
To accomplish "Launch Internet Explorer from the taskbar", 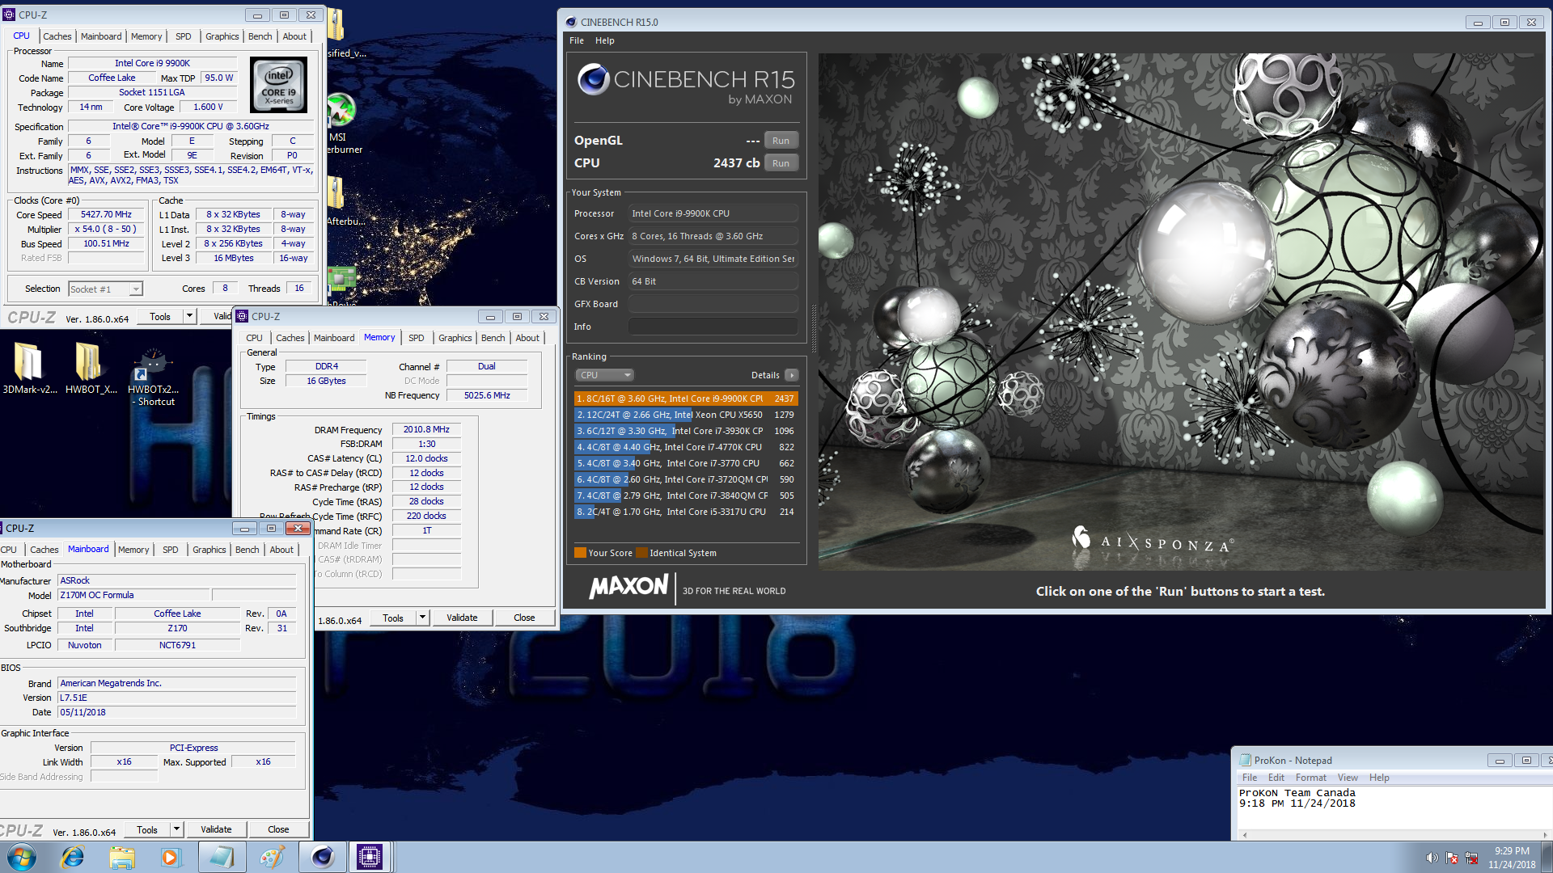I will [73, 857].
